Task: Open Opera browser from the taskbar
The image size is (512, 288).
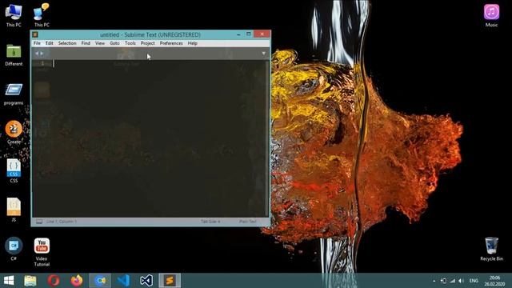Action: coord(54,281)
